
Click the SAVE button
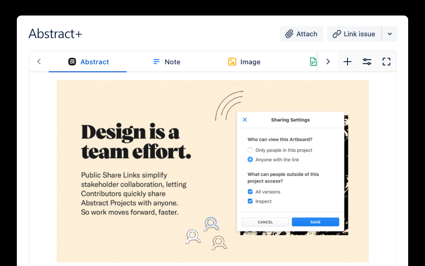click(x=316, y=222)
